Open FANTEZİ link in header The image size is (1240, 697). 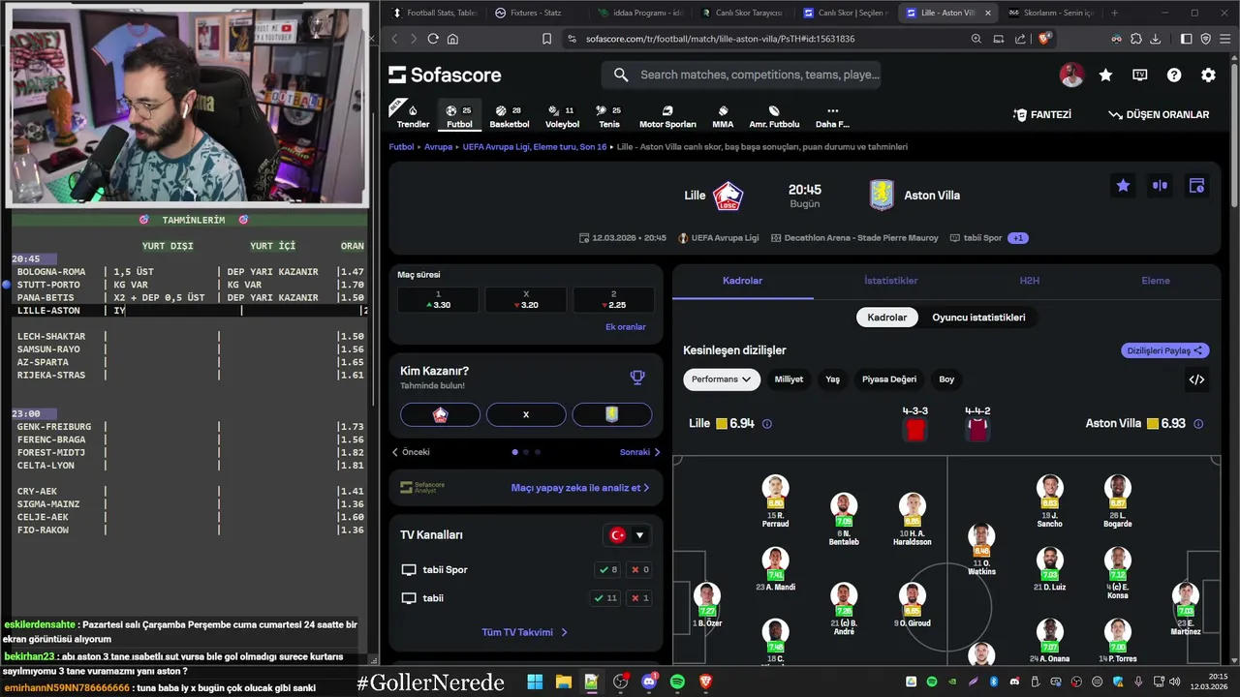(1042, 114)
